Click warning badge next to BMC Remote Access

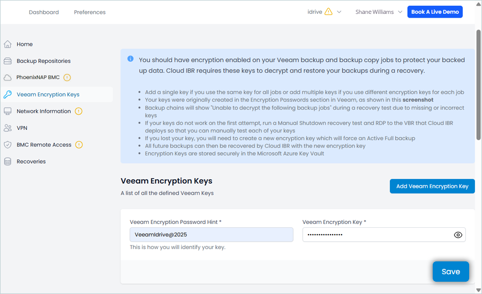pos(79,144)
